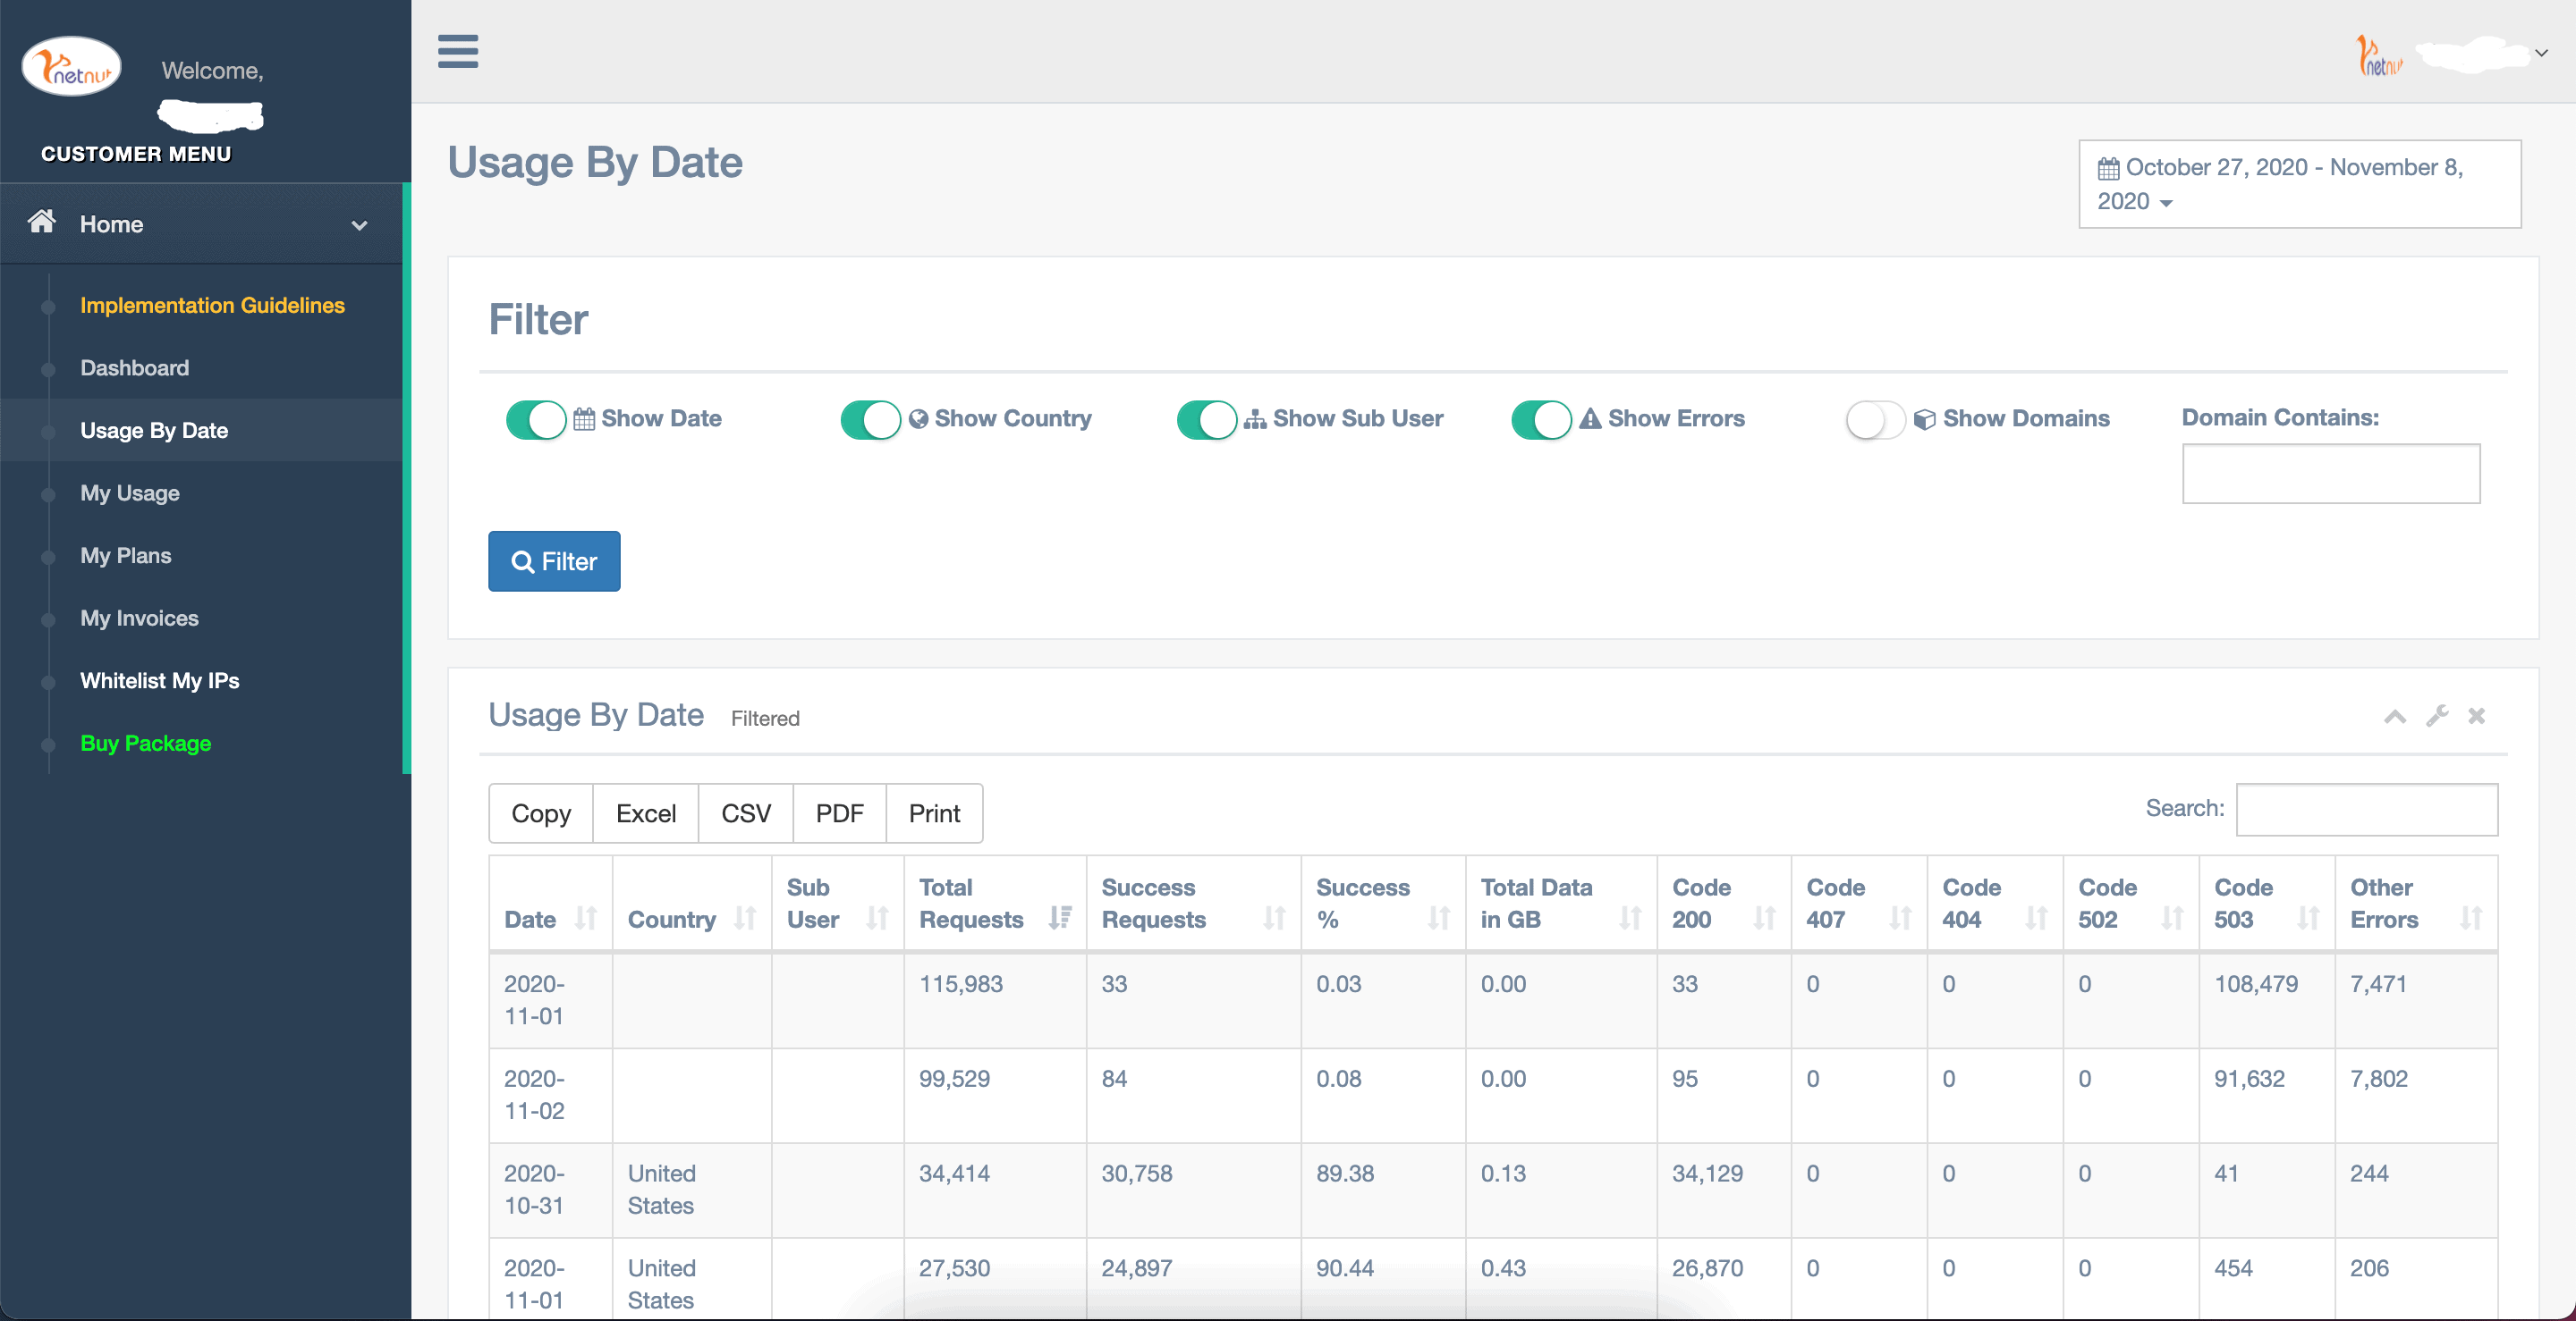Screen dimensions: 2576x1321
Task: Focus the table Search field
Action: point(2367,810)
